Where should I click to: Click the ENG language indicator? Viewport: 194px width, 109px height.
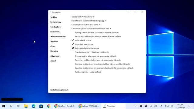tap(167, 106)
